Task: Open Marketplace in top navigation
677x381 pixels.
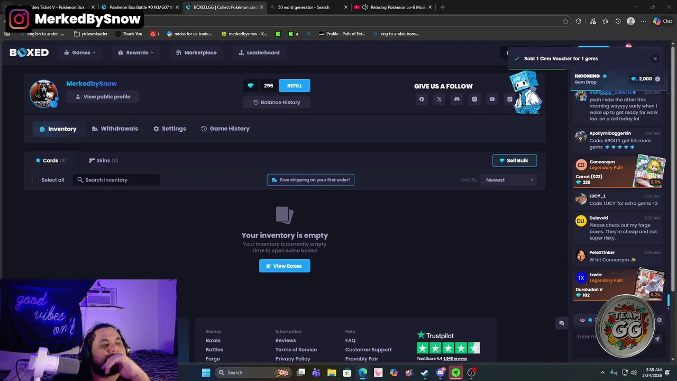Action: [x=196, y=52]
